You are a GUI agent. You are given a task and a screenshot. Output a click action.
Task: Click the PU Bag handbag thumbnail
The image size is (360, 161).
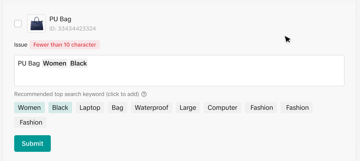pyautogui.click(x=37, y=24)
